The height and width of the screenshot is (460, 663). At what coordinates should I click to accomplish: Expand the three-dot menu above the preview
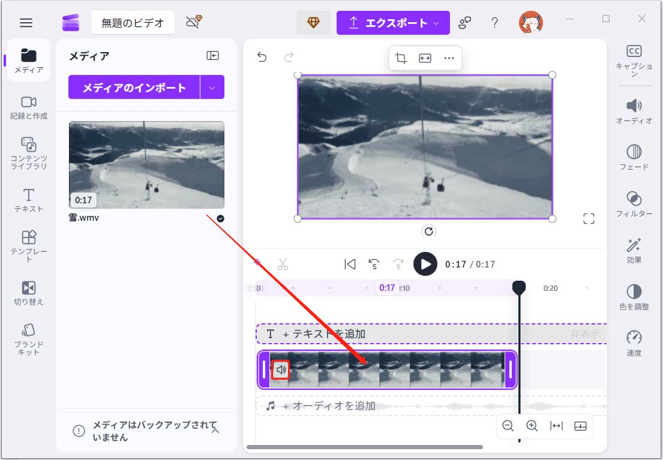click(449, 58)
